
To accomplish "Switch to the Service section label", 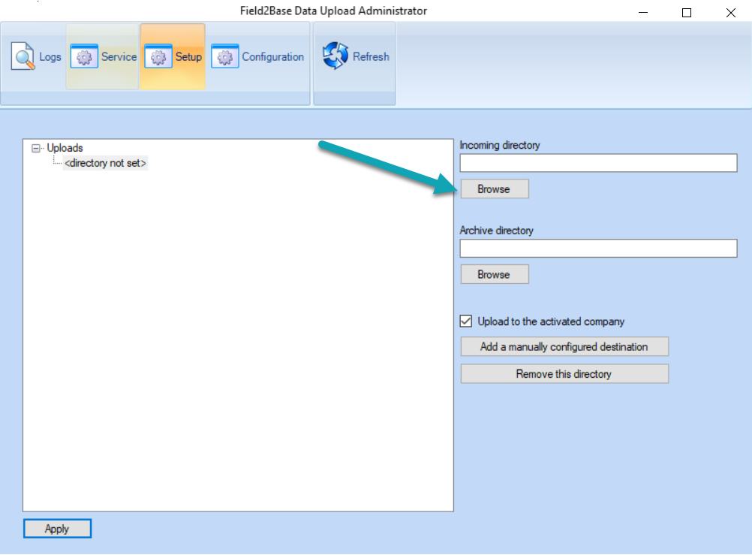I will (119, 56).
